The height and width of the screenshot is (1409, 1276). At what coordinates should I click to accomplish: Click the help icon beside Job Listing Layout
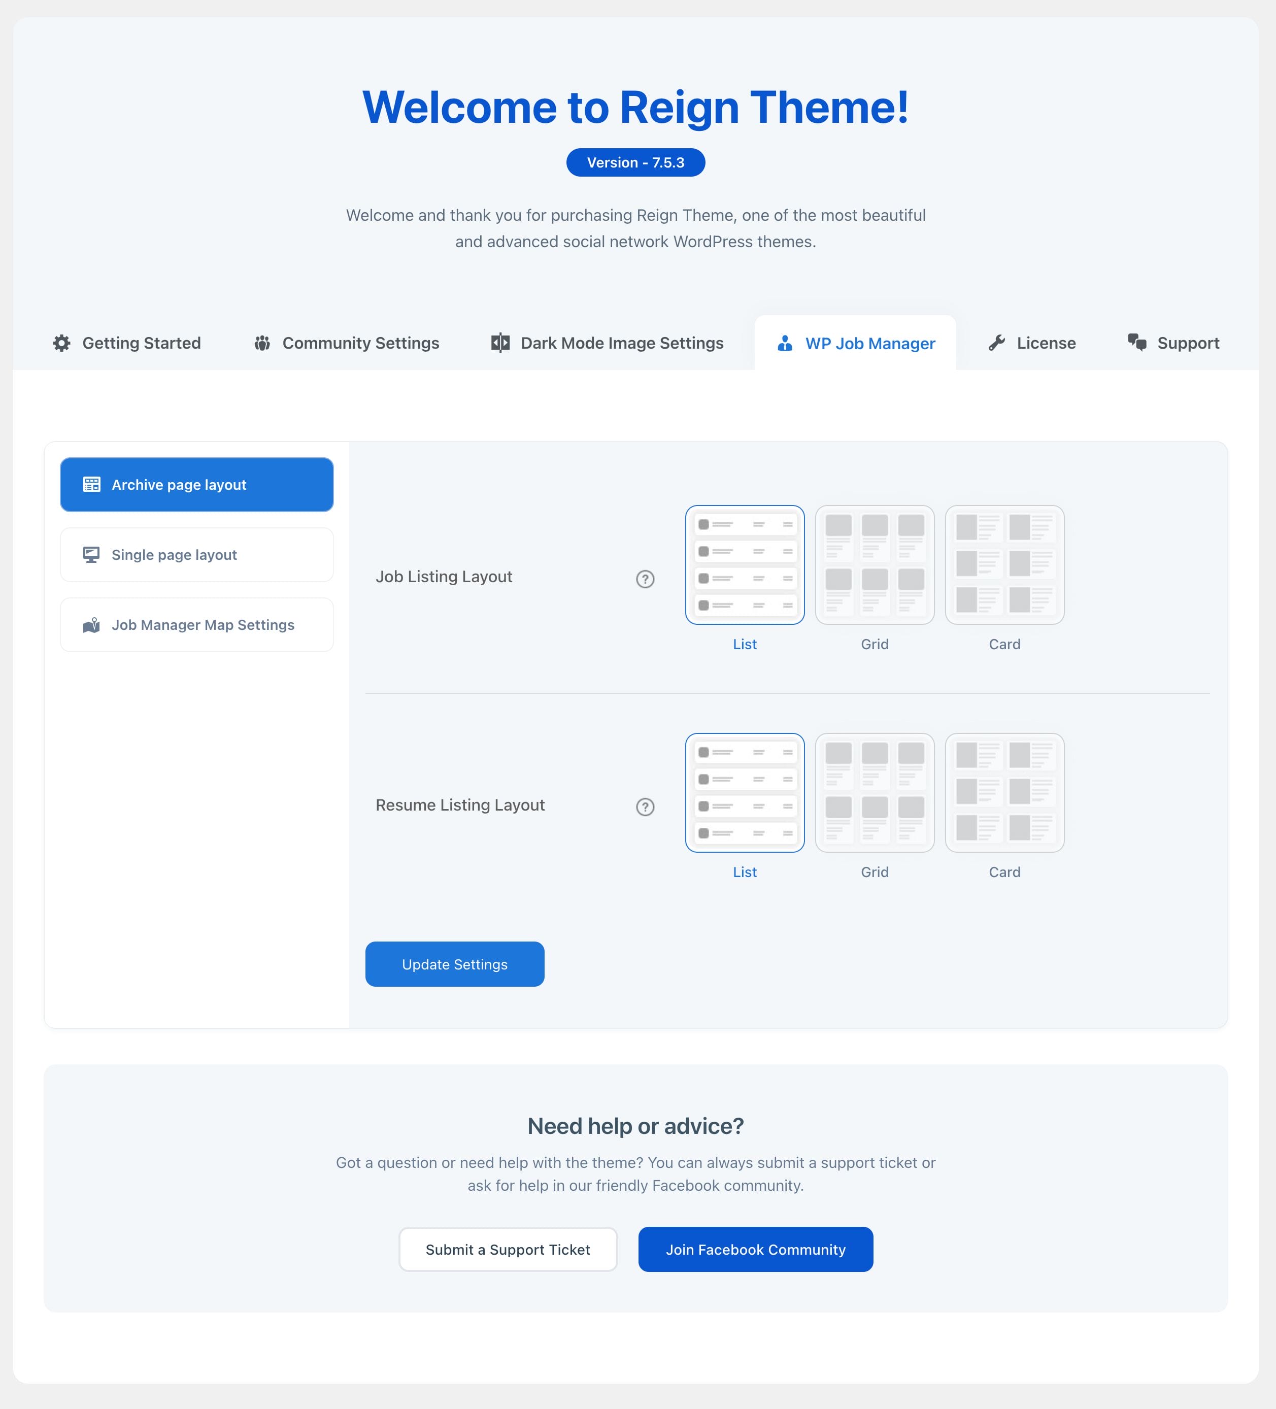(645, 580)
